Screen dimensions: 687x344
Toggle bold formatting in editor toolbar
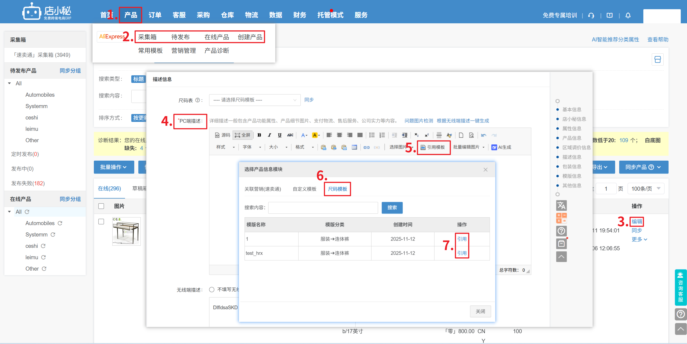pos(259,135)
